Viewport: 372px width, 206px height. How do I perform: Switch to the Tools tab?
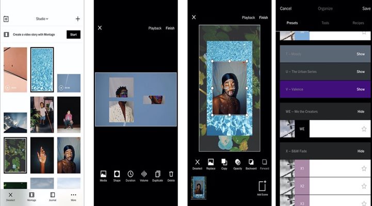pos(325,23)
